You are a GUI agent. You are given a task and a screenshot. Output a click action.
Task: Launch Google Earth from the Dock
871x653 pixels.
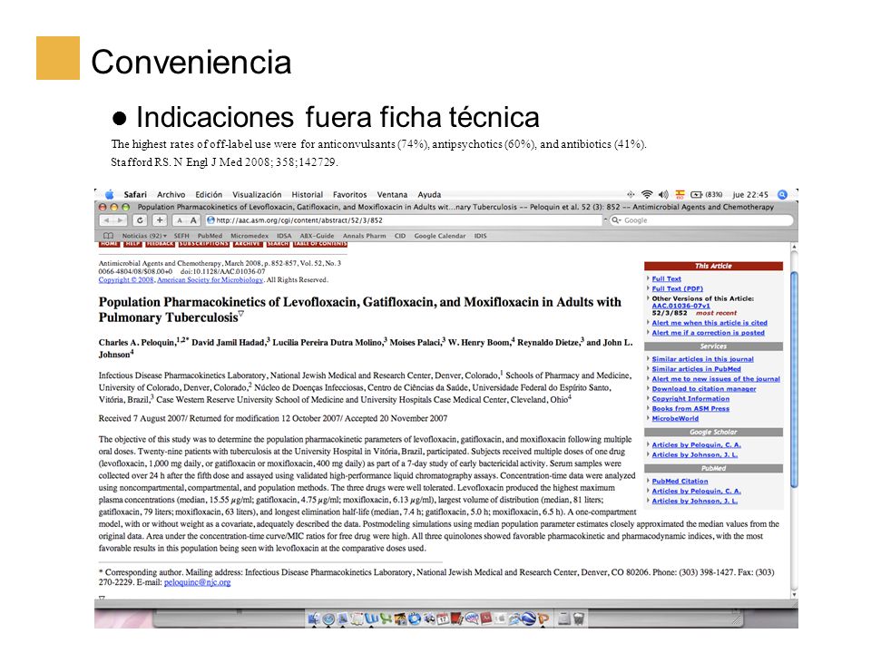(x=529, y=618)
